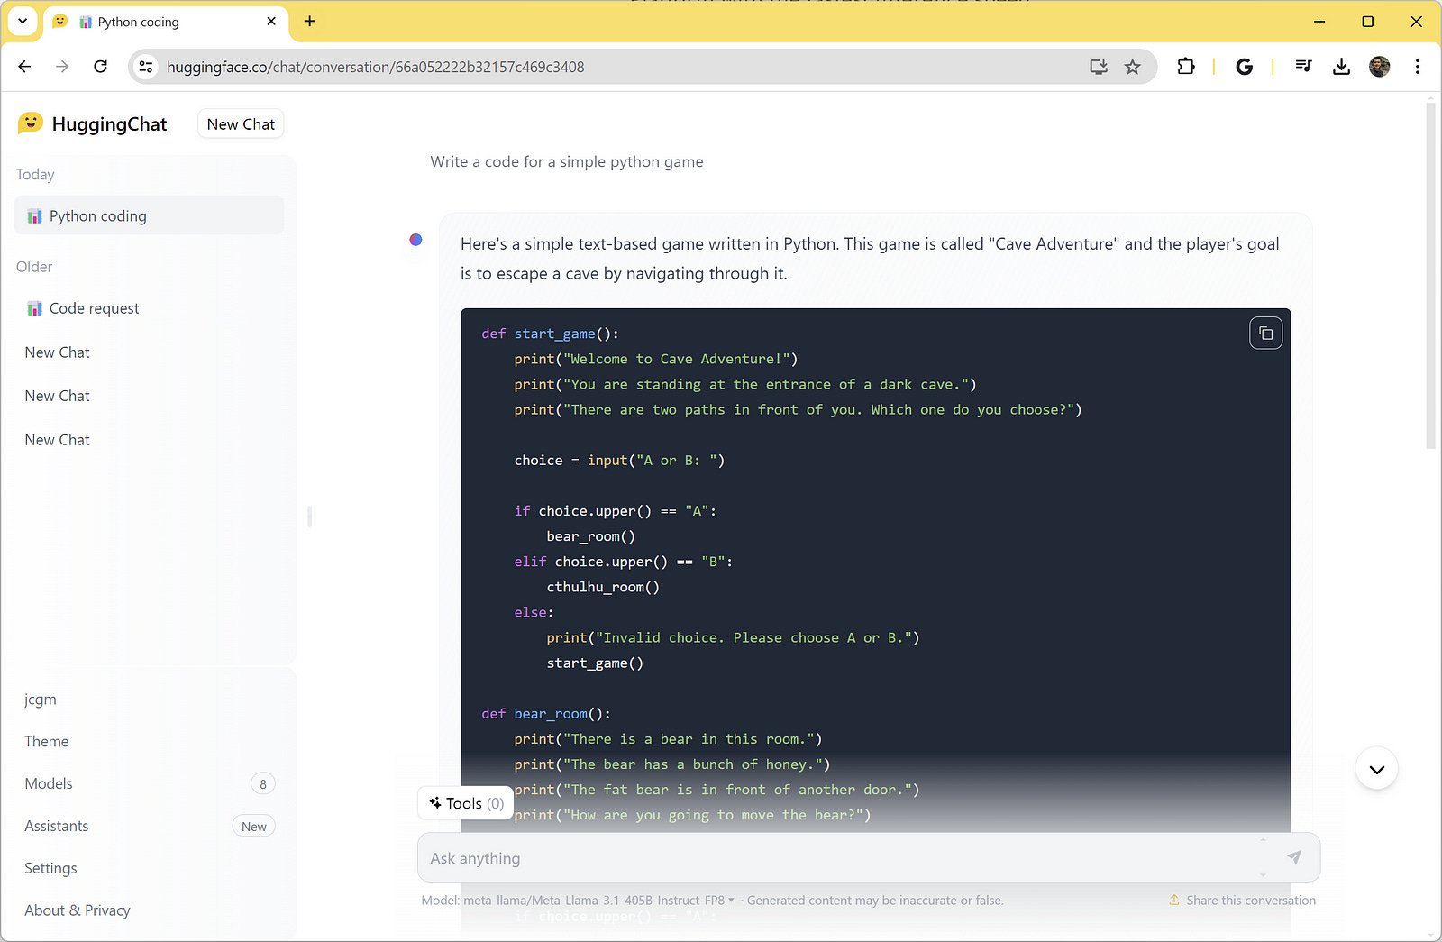Screen dimensions: 1442x942
Task: Open the Theme option in the sidebar
Action: point(46,741)
